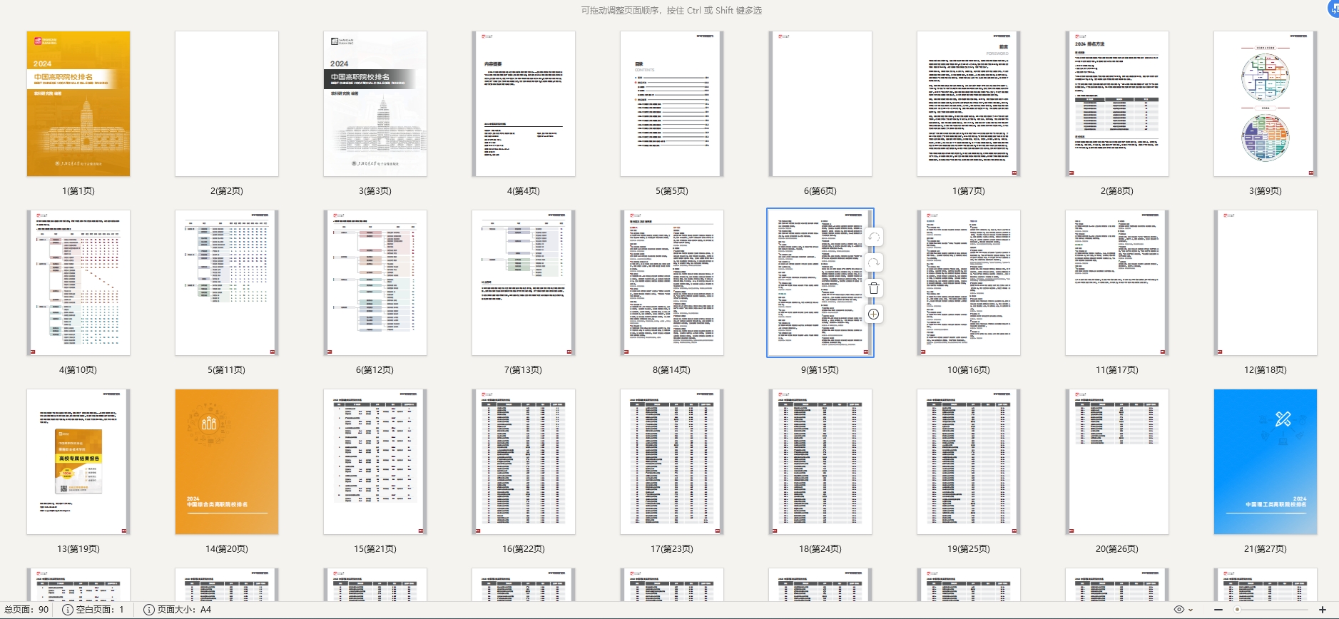This screenshot has height=619, width=1339.
Task: Select the orange cover page thumbnail 1(第1页)
Action: pyautogui.click(x=78, y=104)
